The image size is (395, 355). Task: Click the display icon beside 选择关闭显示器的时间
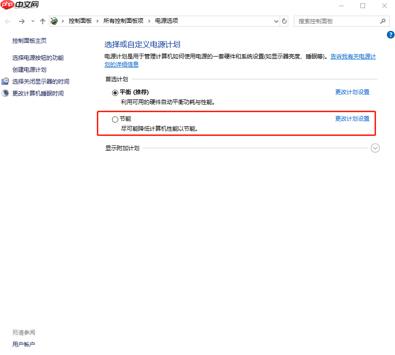(x=5, y=81)
